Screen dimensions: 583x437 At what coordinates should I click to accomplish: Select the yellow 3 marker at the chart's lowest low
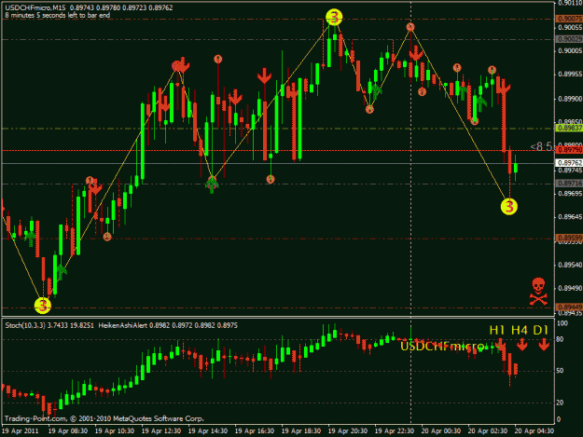point(43,306)
